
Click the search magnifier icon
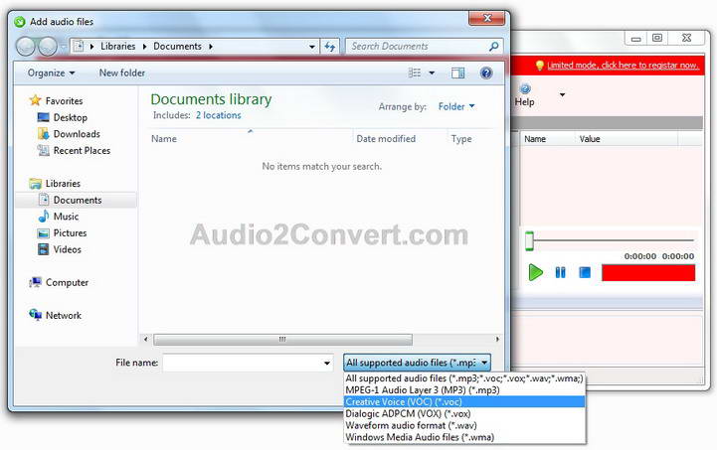coord(494,46)
